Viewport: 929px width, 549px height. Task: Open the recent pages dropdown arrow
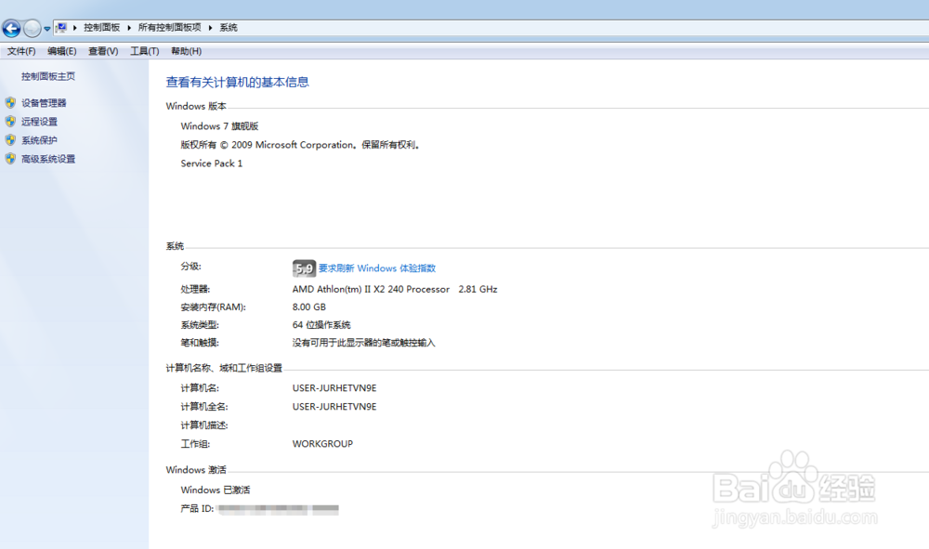tap(46, 29)
